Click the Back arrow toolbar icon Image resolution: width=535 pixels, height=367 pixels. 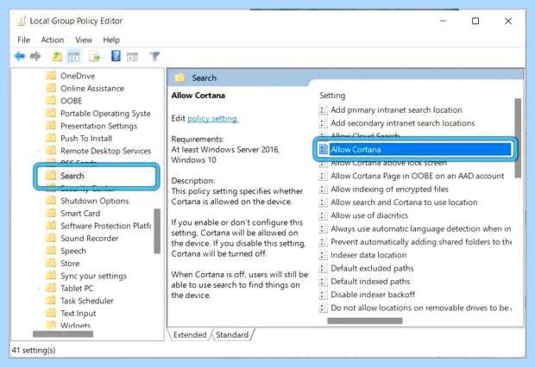click(20, 56)
